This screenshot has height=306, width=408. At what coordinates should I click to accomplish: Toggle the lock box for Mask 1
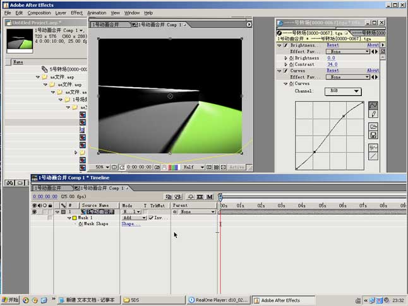[x=50, y=218]
